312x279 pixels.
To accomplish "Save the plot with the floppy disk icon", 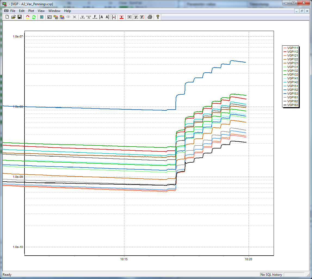I will [20, 17].
